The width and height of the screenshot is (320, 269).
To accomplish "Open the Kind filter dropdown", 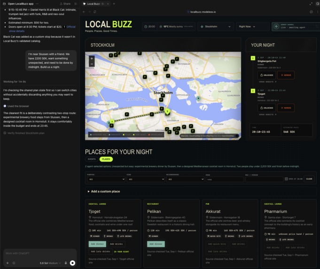I will click(x=146, y=179).
